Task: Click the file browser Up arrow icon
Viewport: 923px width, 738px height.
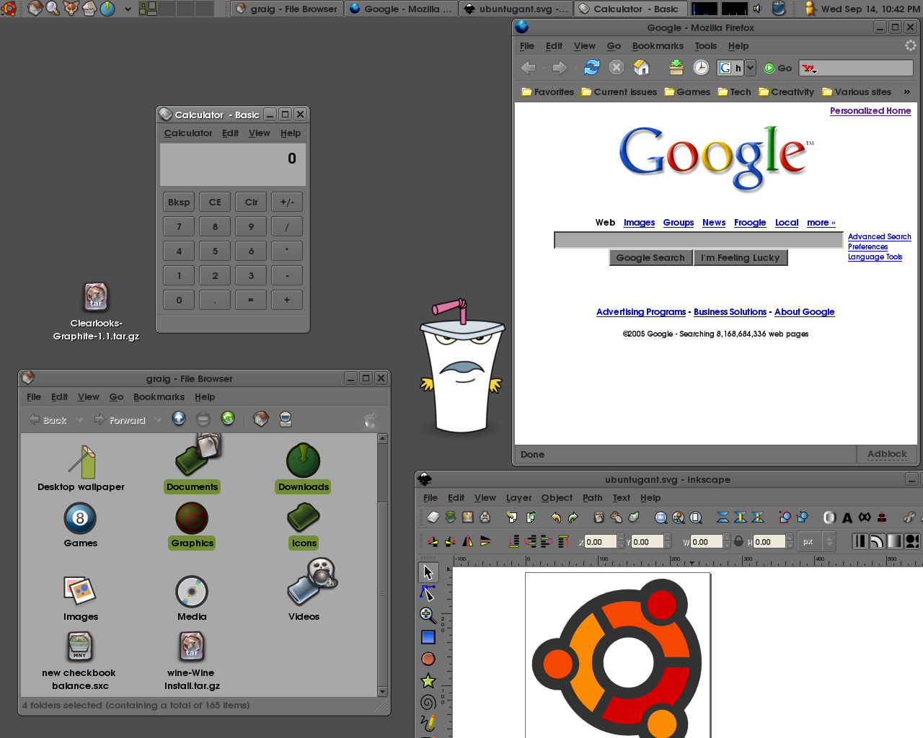Action: click(x=179, y=419)
